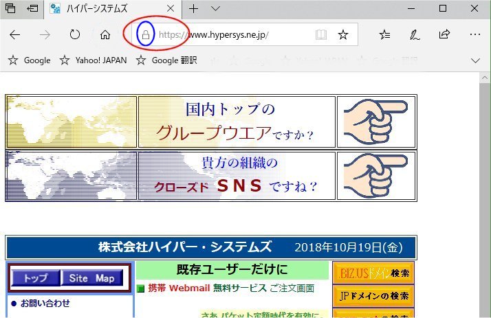
Task: Click pointing hand beside SNS banner
Action: [376, 176]
